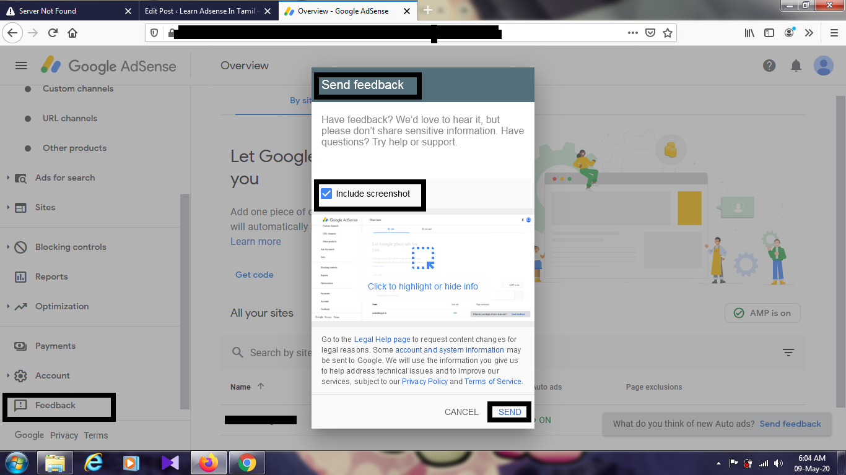Open Feedback in the sidebar
Screen dimensions: 846x475
tap(55, 406)
